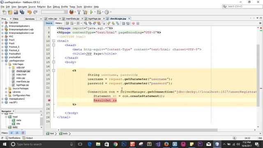Click the Undo toolbar icon
The image size is (263, 148).
pos(30,12)
